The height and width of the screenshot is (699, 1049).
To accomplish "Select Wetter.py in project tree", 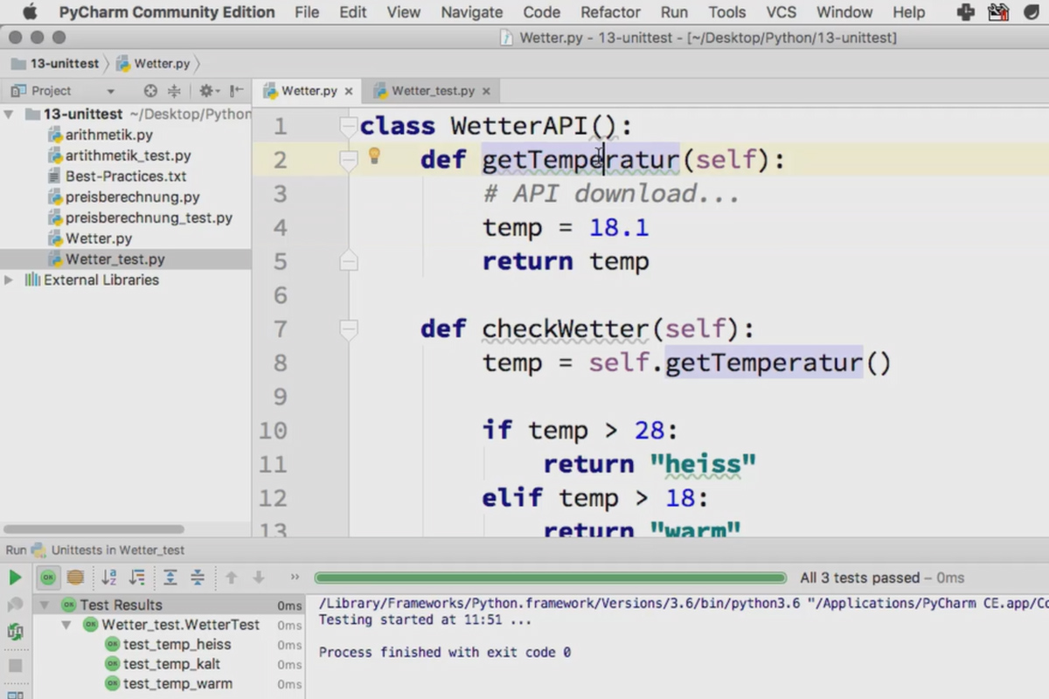I will [x=99, y=239].
